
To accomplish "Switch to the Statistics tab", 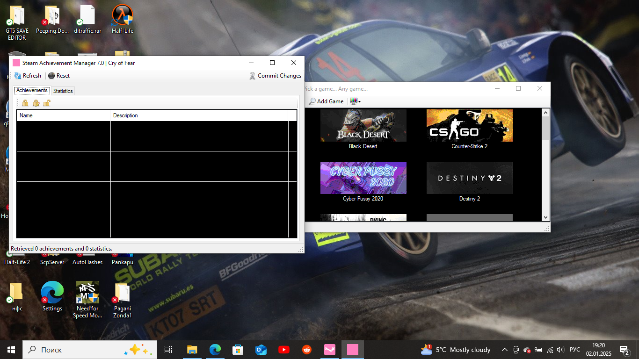I will (63, 91).
